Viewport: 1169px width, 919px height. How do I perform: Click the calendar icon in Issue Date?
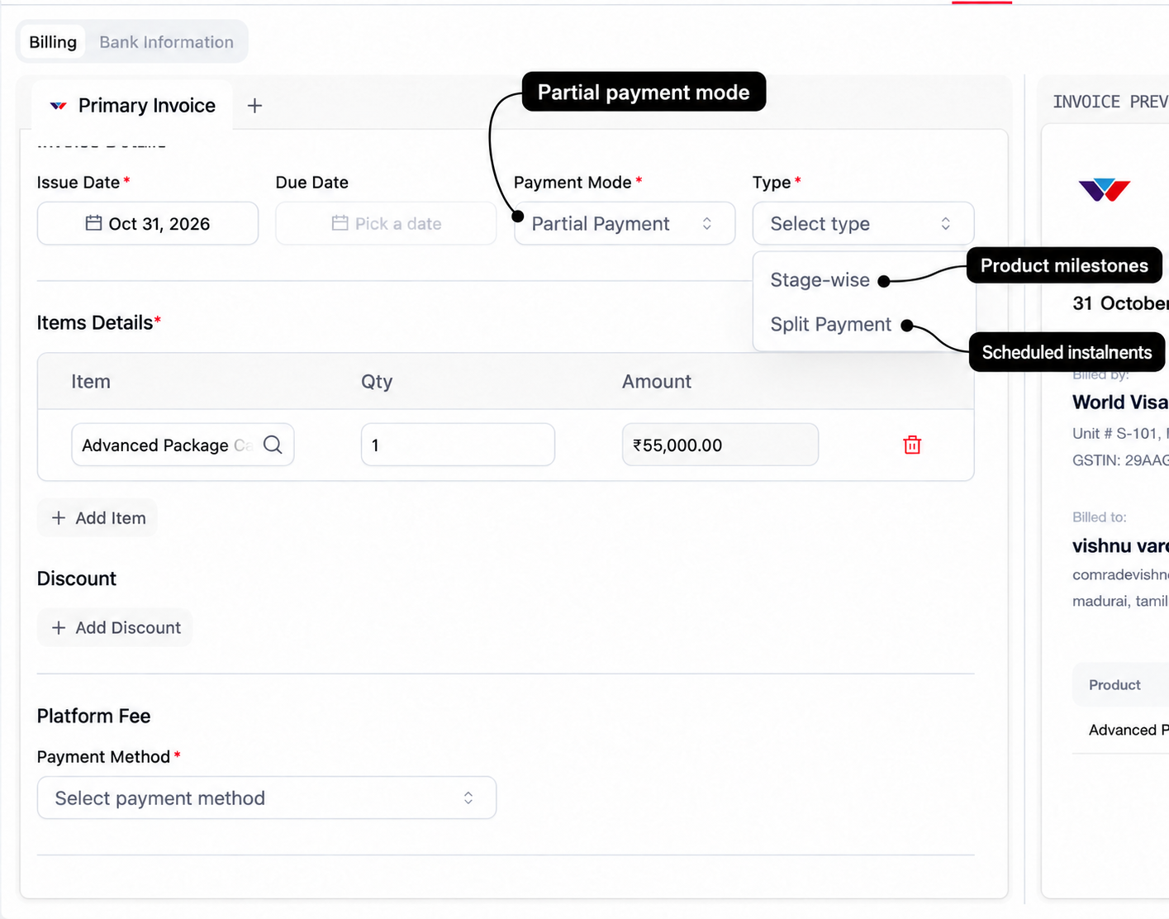[94, 223]
